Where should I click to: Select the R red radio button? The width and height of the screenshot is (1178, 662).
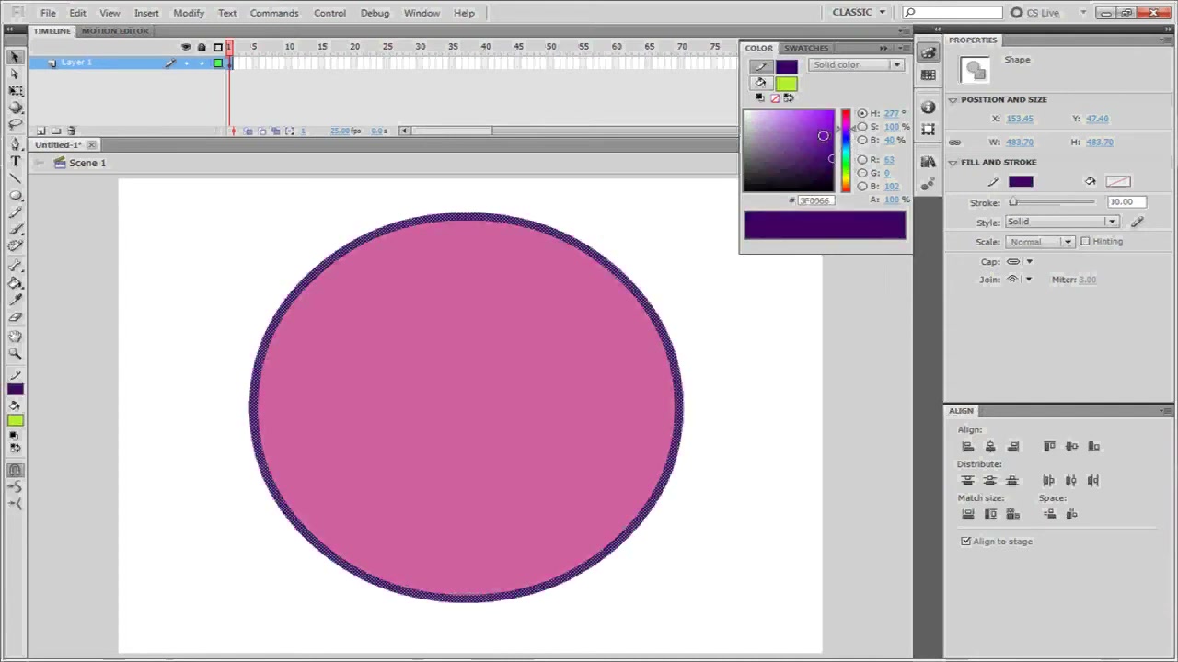click(862, 160)
